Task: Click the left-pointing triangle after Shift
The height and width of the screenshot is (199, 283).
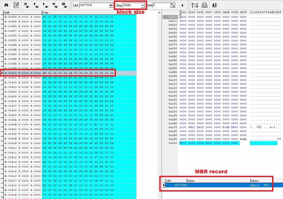Action: 182,5
